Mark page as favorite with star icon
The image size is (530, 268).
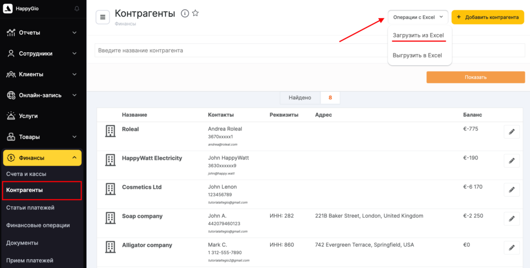[195, 13]
